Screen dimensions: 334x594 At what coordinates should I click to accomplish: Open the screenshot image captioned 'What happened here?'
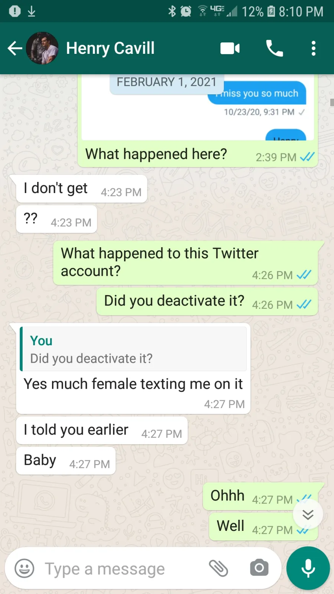tap(198, 107)
